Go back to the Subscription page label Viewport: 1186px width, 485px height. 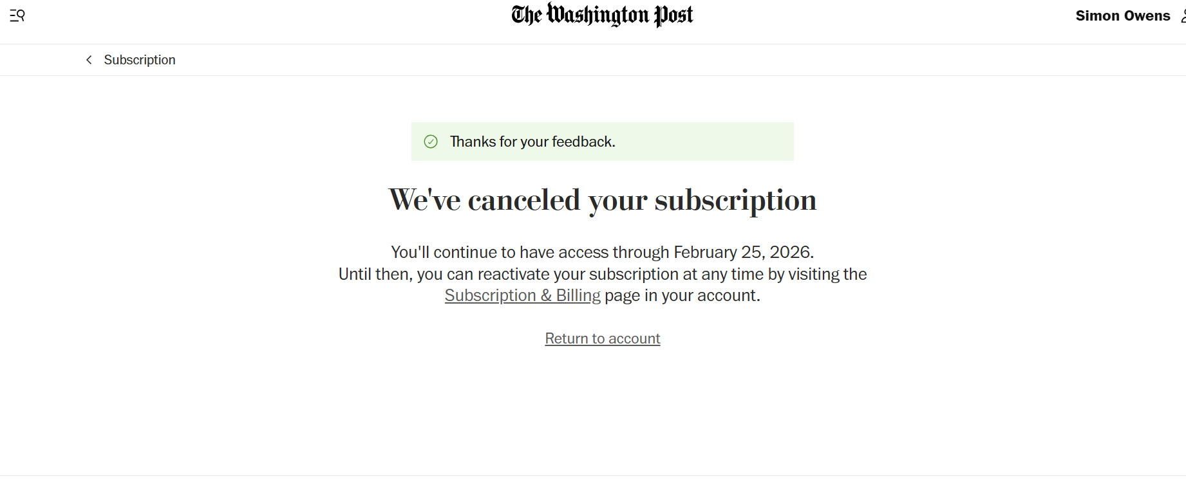140,60
